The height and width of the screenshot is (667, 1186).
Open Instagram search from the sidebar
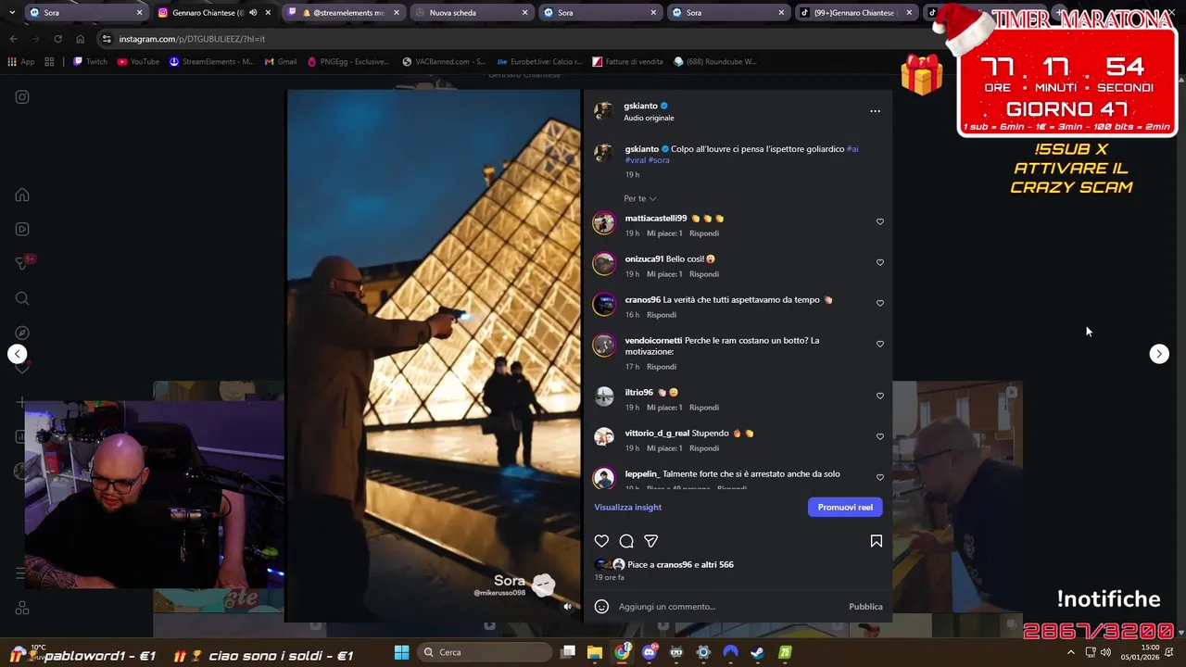tap(22, 298)
